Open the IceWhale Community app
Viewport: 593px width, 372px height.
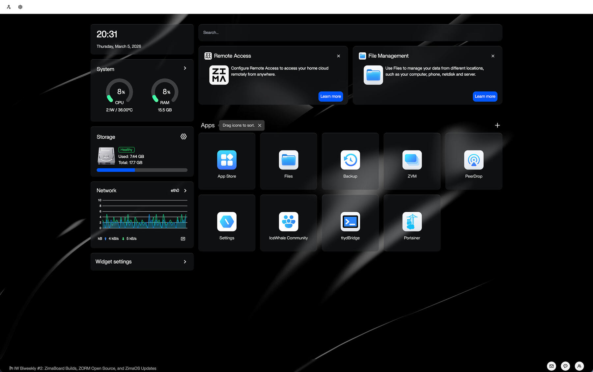pos(288,222)
